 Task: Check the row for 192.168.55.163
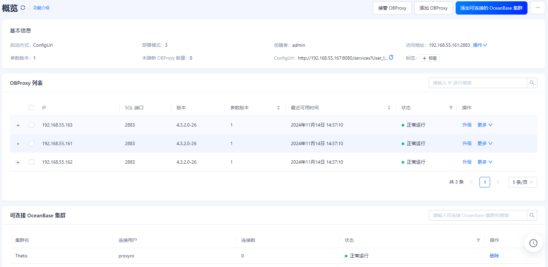[x=31, y=125]
